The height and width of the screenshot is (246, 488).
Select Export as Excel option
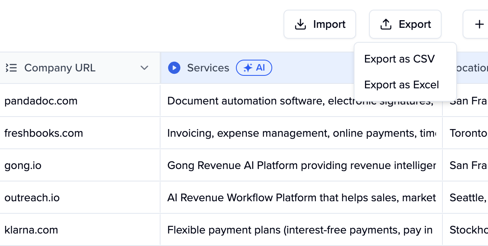[401, 85]
